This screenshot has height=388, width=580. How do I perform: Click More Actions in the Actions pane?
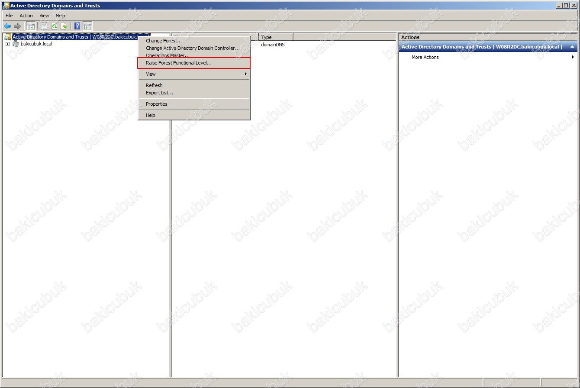425,57
